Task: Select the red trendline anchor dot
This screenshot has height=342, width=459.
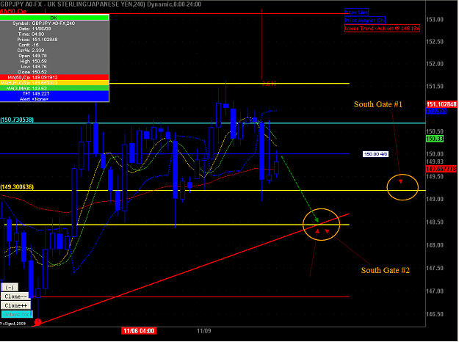Action: pos(37,322)
